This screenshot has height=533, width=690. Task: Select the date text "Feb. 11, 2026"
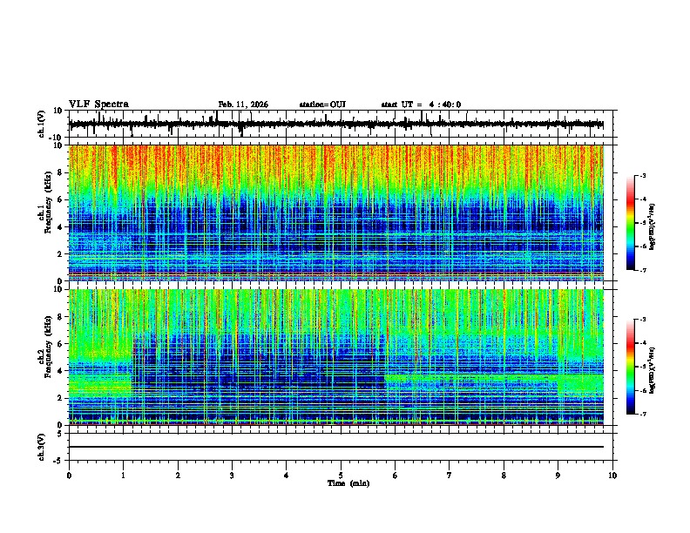click(x=243, y=105)
